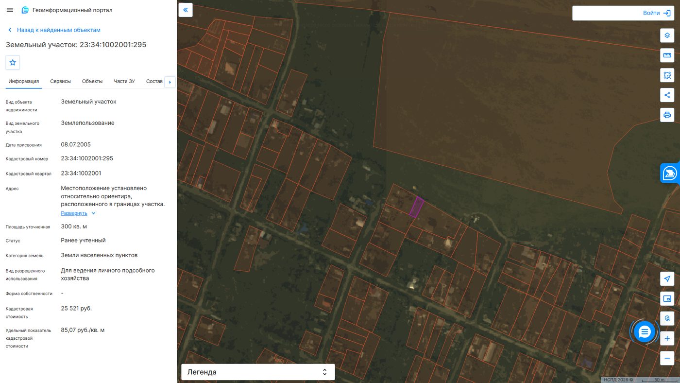The height and width of the screenshot is (383, 680).
Task: Open the map layers panel
Action: pyautogui.click(x=667, y=35)
